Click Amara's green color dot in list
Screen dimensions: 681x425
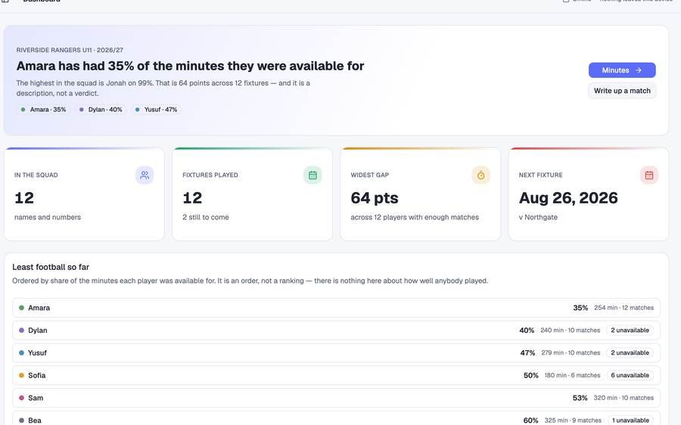[x=21, y=308]
